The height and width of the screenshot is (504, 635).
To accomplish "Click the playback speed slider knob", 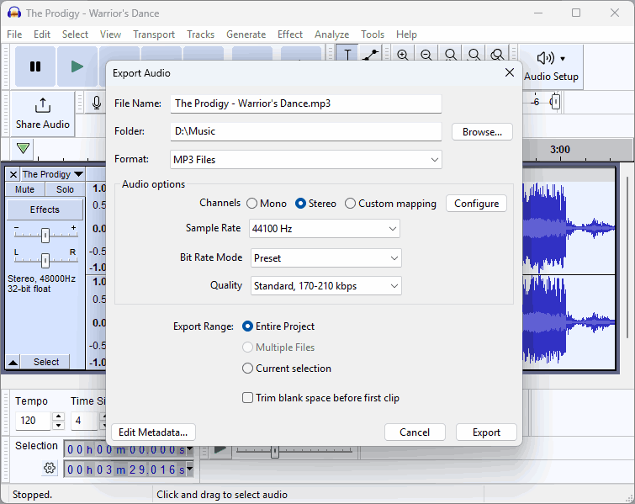I will click(275, 451).
